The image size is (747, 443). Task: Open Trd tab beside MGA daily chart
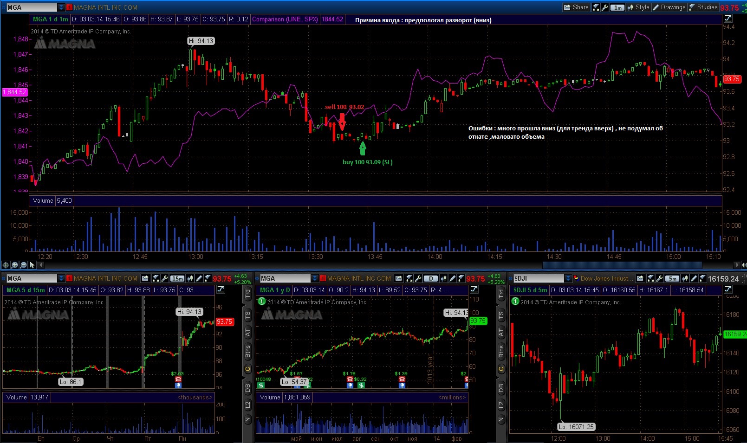tap(501, 293)
